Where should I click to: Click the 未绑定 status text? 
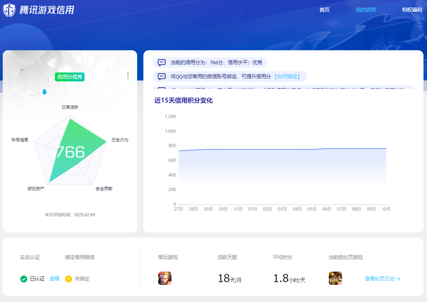pyautogui.click(x=82, y=279)
